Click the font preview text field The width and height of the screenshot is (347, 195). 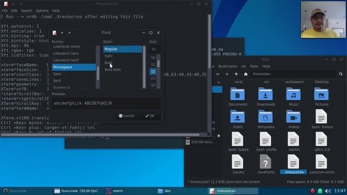click(106, 103)
